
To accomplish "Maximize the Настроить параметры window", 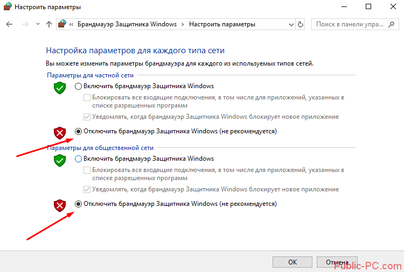I will pos(368,6).
